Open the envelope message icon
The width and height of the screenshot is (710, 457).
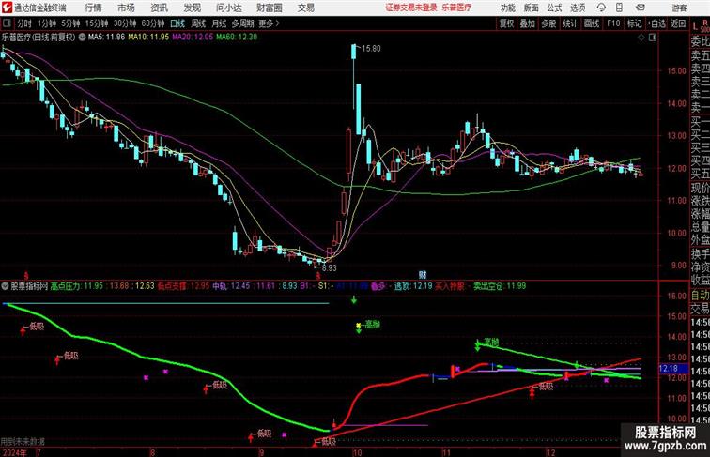pyautogui.click(x=641, y=8)
